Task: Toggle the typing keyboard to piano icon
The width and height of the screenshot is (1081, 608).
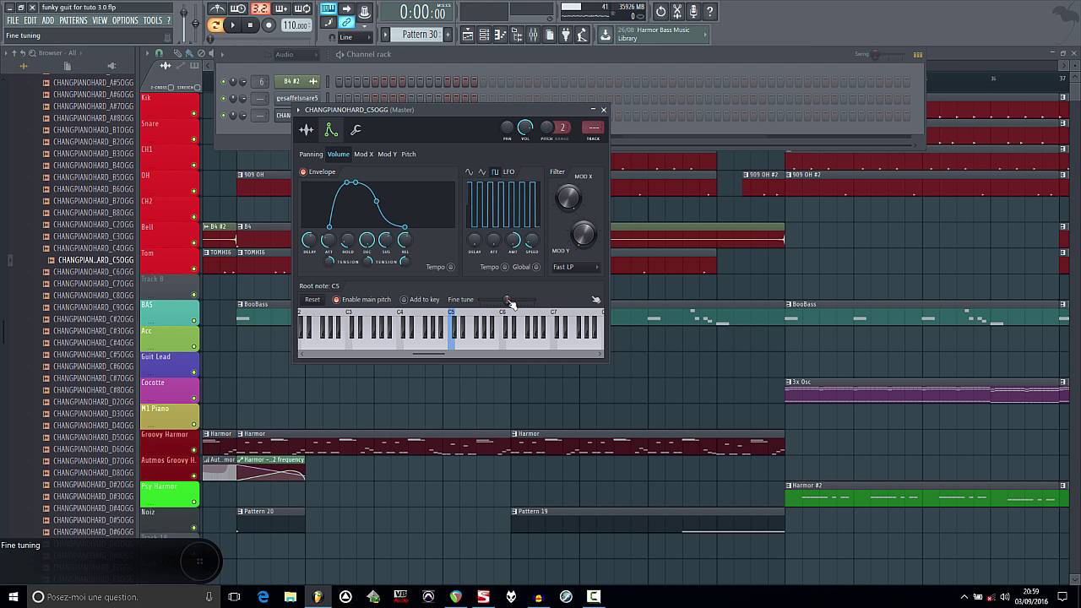Action: point(328,10)
